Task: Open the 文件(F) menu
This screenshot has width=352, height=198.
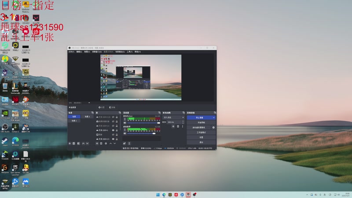Action: (x=71, y=51)
